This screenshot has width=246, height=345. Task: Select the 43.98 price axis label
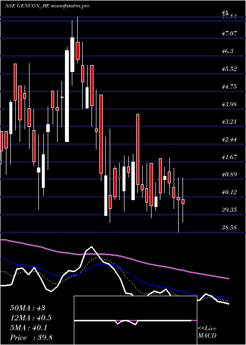pyautogui.click(x=229, y=104)
